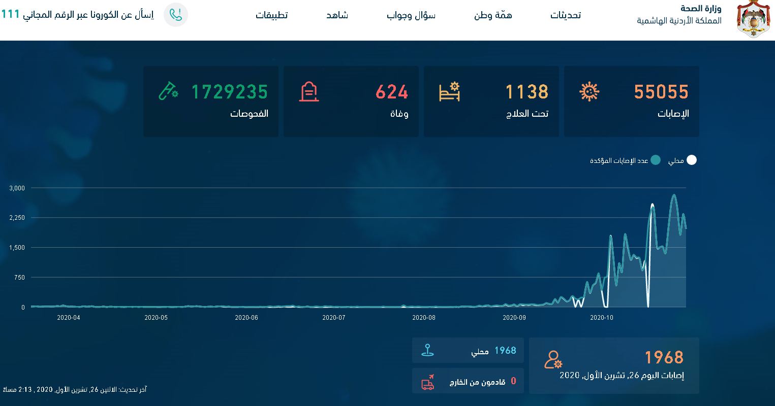The height and width of the screenshot is (406, 775).
Task: Open the تحديثات menu item
Action: coord(566,15)
